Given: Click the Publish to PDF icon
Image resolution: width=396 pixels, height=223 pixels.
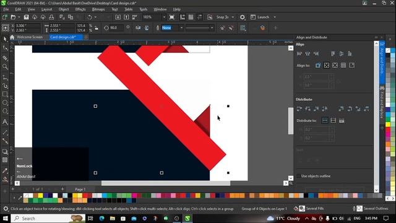Looking at the screenshot, I should click(135, 17).
